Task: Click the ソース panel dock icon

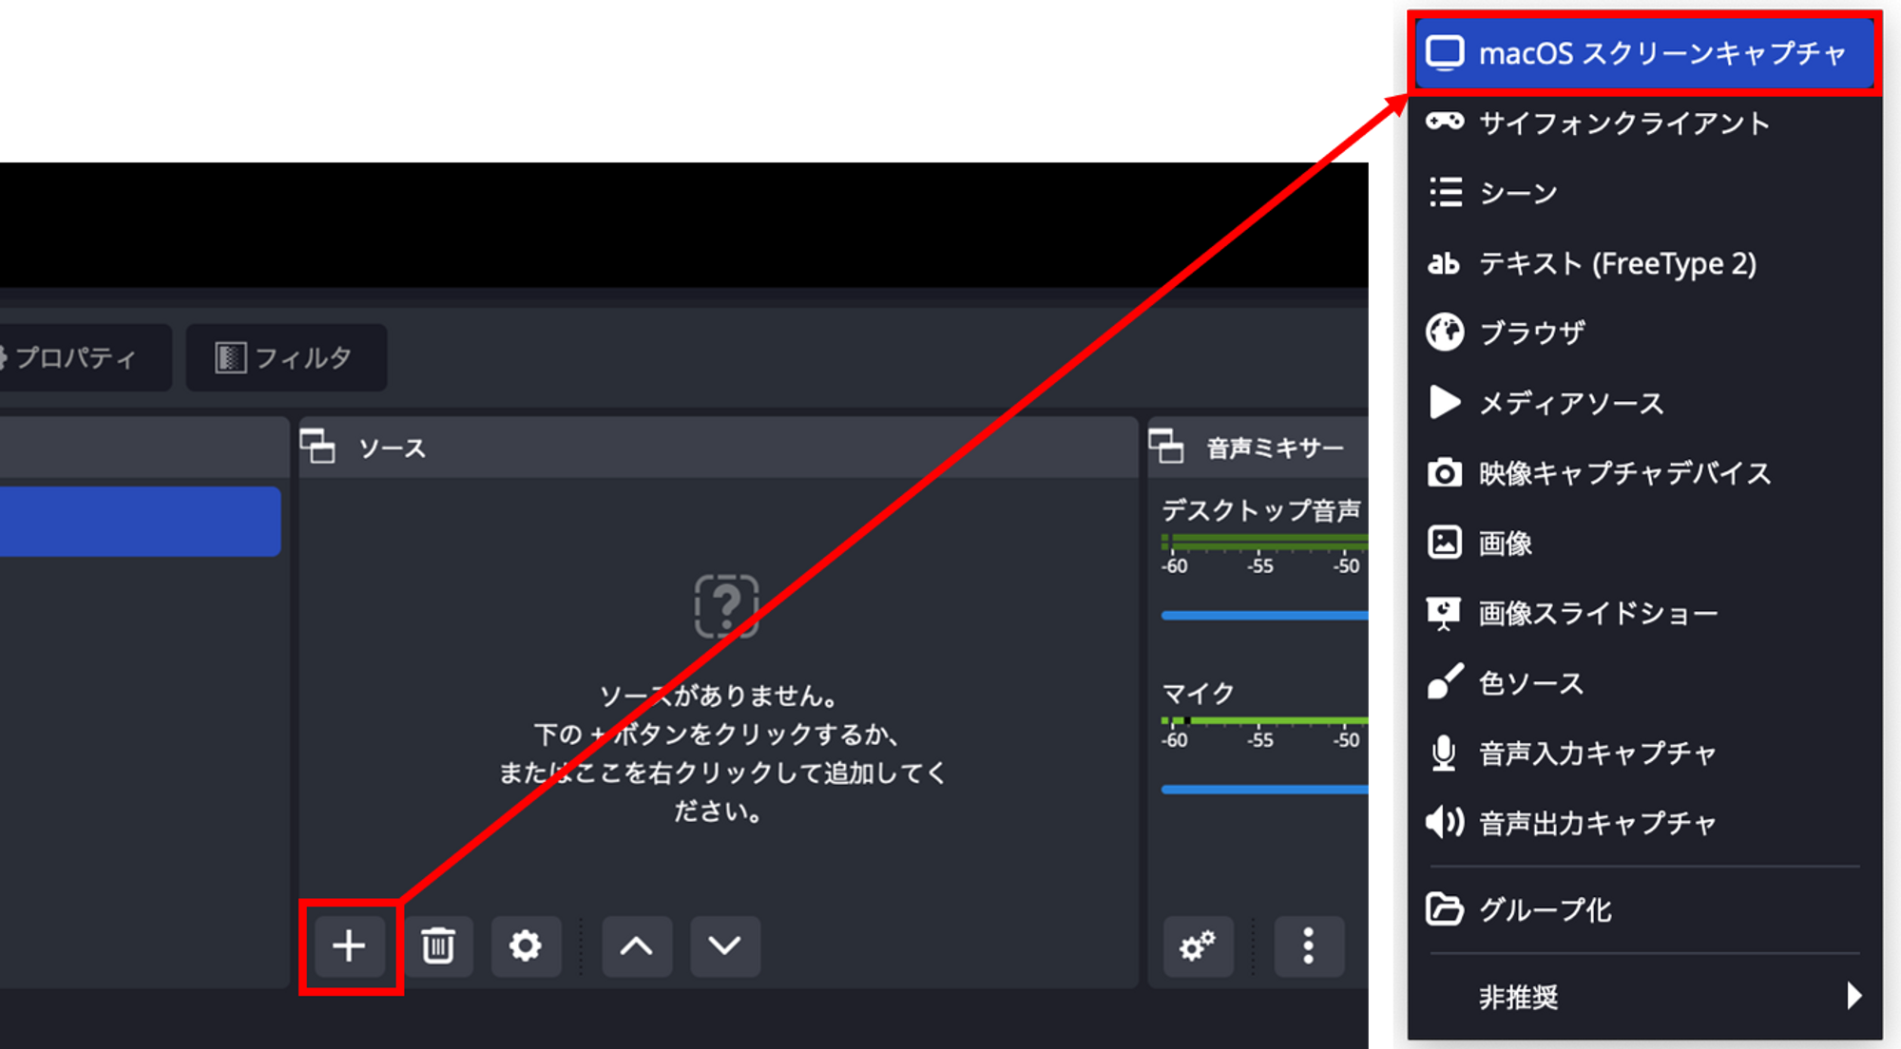Action: tap(317, 447)
